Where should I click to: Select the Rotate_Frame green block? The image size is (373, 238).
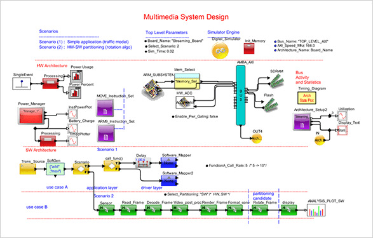pyautogui.click(x=259, y=210)
